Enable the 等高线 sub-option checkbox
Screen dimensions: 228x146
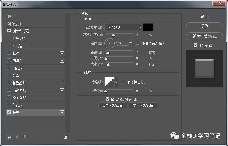tap(12, 38)
